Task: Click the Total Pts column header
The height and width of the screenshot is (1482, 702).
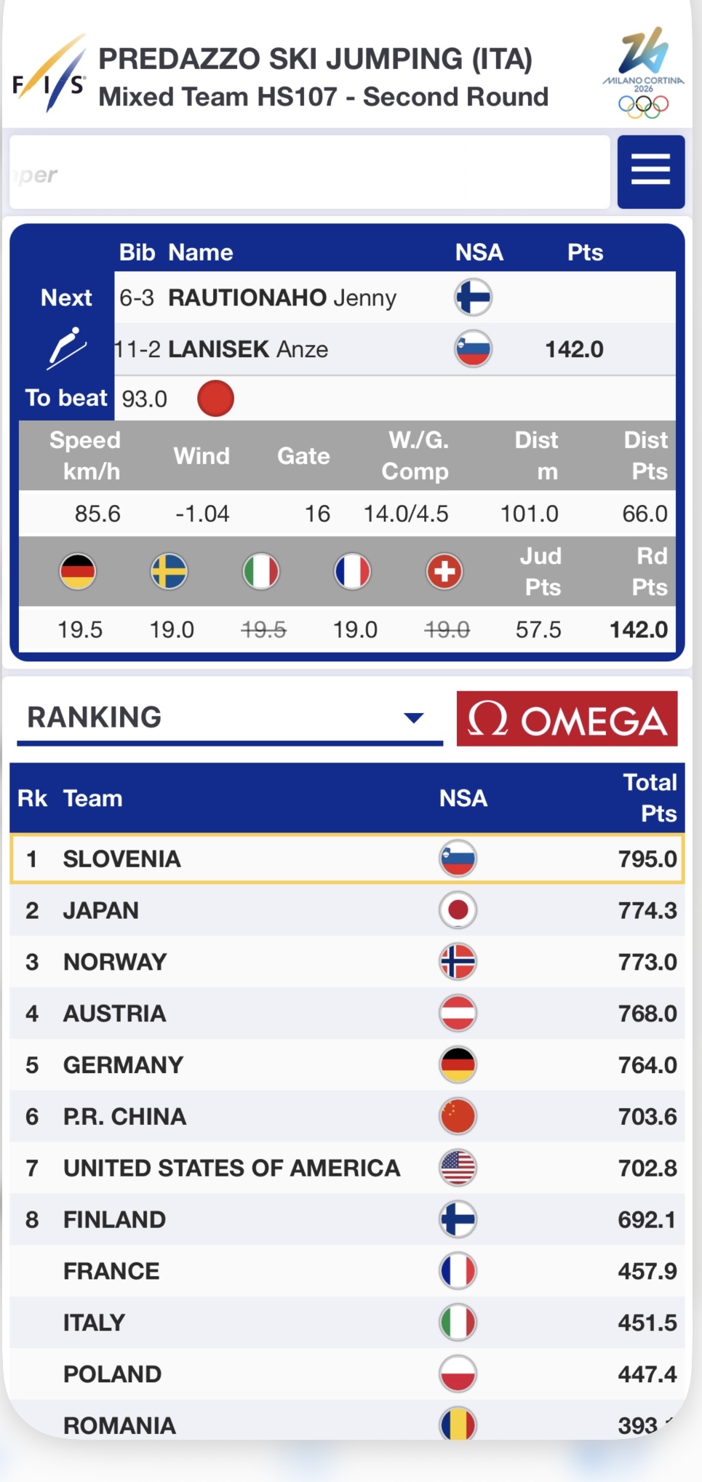Action: point(650,797)
